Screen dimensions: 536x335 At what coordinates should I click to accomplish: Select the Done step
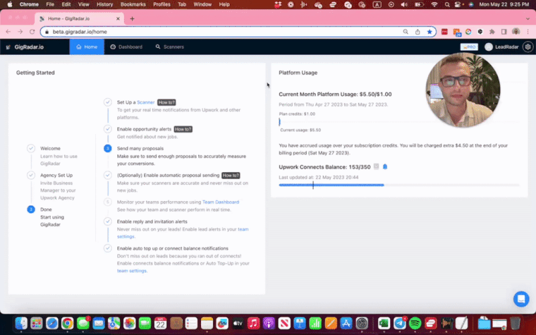click(46, 210)
